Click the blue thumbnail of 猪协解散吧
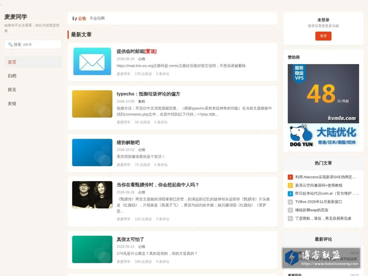Screen dimensions: 368x276 pyautogui.click(x=92, y=152)
